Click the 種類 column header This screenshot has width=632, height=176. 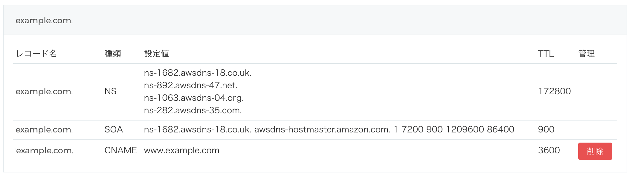113,54
